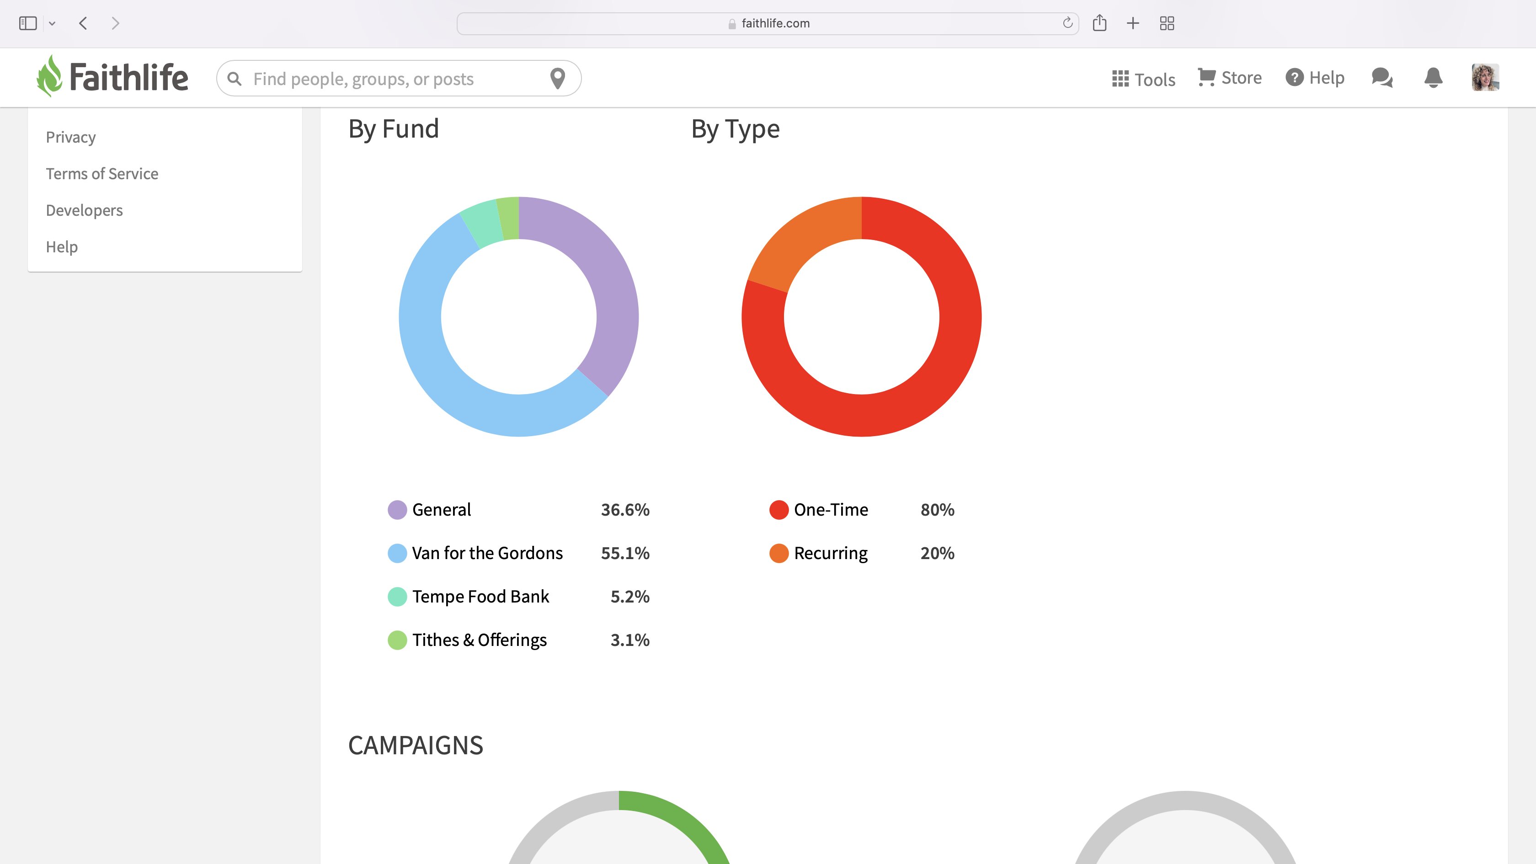Click the location pin icon in search
This screenshot has height=864, width=1536.
point(558,78)
